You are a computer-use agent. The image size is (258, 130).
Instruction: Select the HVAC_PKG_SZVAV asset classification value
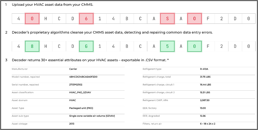click(x=81, y=92)
